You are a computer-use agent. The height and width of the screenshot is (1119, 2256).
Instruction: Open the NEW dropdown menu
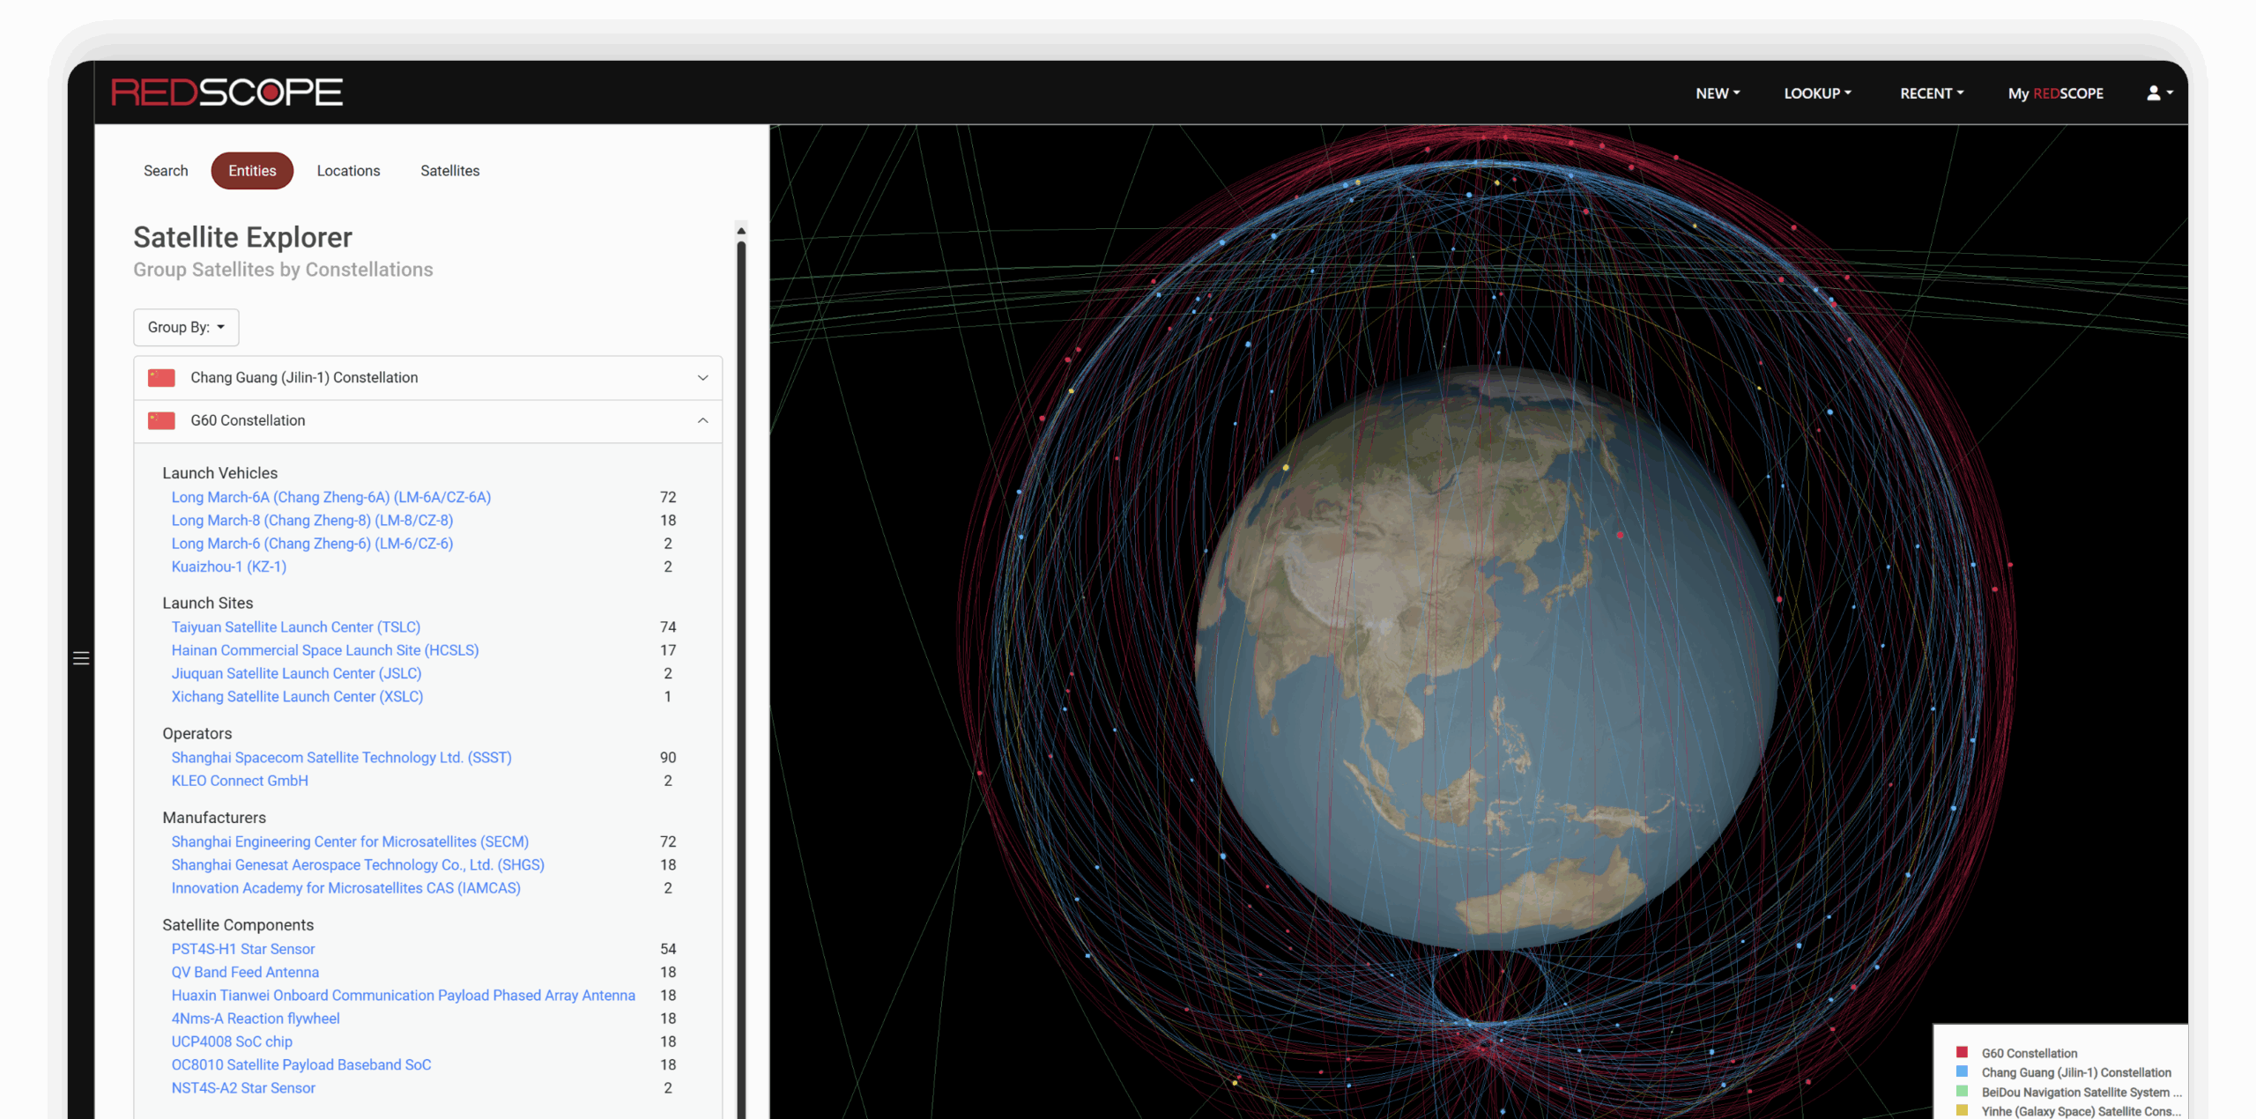click(1718, 93)
